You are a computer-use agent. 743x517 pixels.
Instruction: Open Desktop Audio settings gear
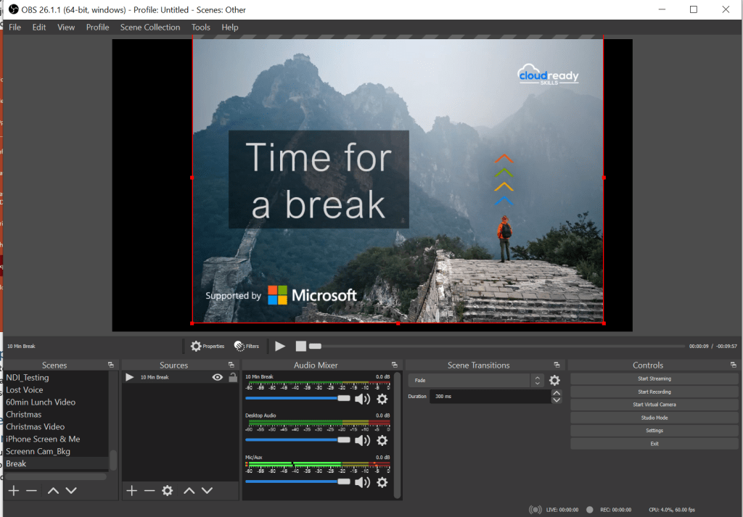[382, 441]
